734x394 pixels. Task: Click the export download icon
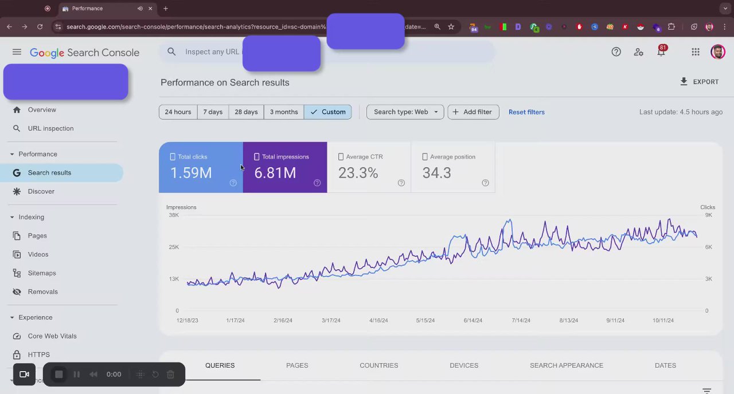(x=684, y=82)
